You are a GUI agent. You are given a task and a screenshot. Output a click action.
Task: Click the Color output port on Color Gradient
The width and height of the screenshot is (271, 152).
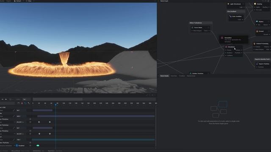(243, 20)
